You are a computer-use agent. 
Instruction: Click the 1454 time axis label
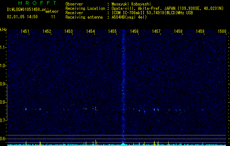click(91, 31)
